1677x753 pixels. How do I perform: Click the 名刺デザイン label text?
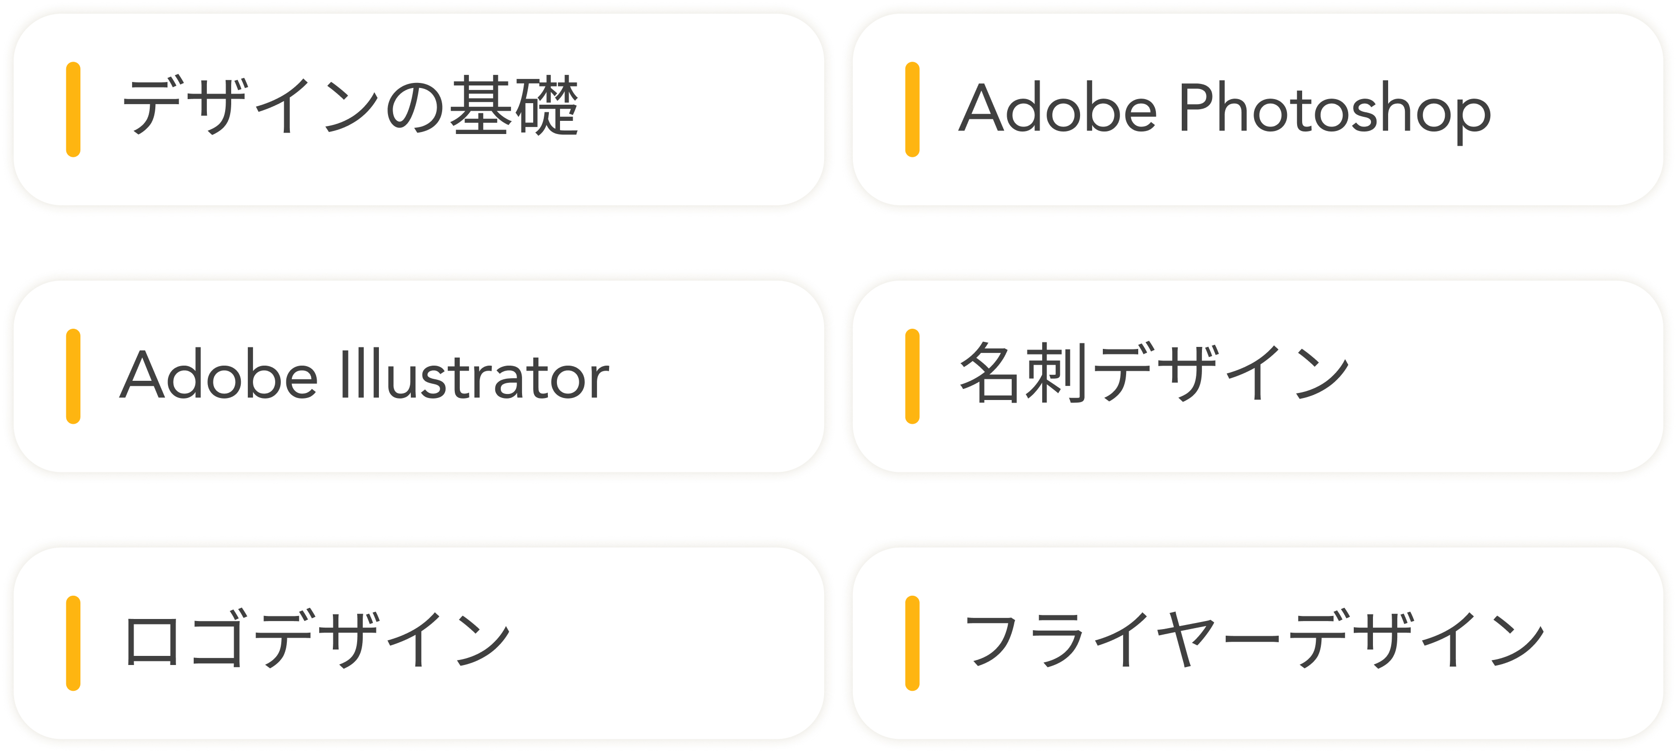click(1153, 373)
